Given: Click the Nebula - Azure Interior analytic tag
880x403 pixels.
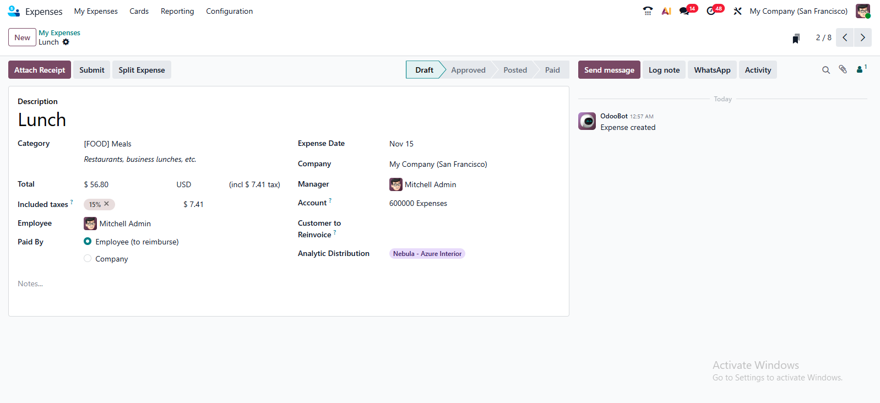Looking at the screenshot, I should coord(427,254).
